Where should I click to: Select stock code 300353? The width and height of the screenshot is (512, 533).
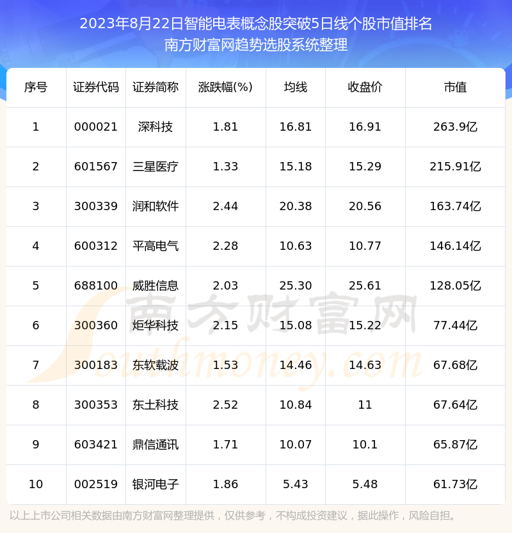point(96,405)
